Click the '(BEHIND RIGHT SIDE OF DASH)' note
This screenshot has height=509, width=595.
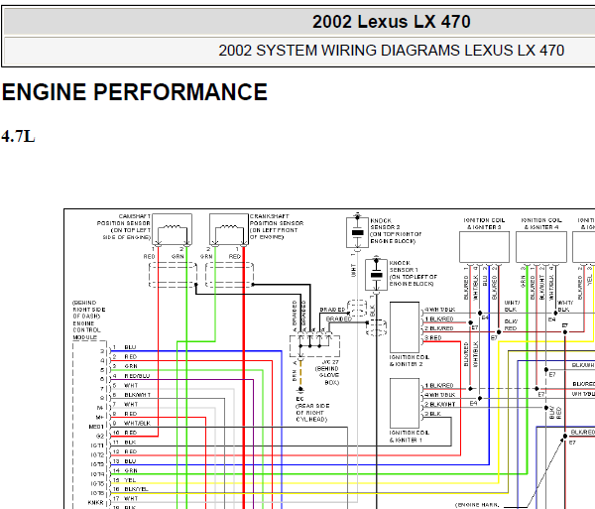(x=88, y=310)
